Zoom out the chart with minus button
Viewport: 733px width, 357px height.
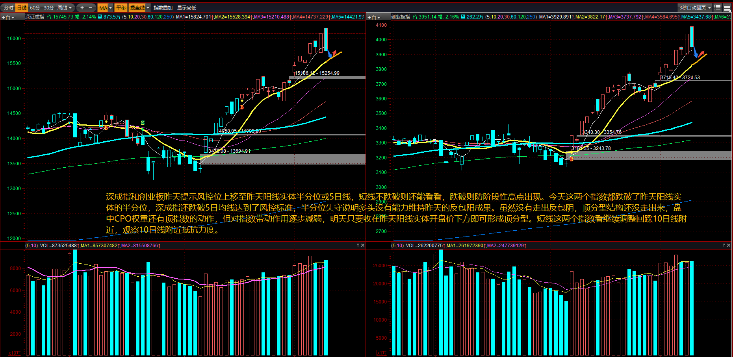click(x=91, y=7)
